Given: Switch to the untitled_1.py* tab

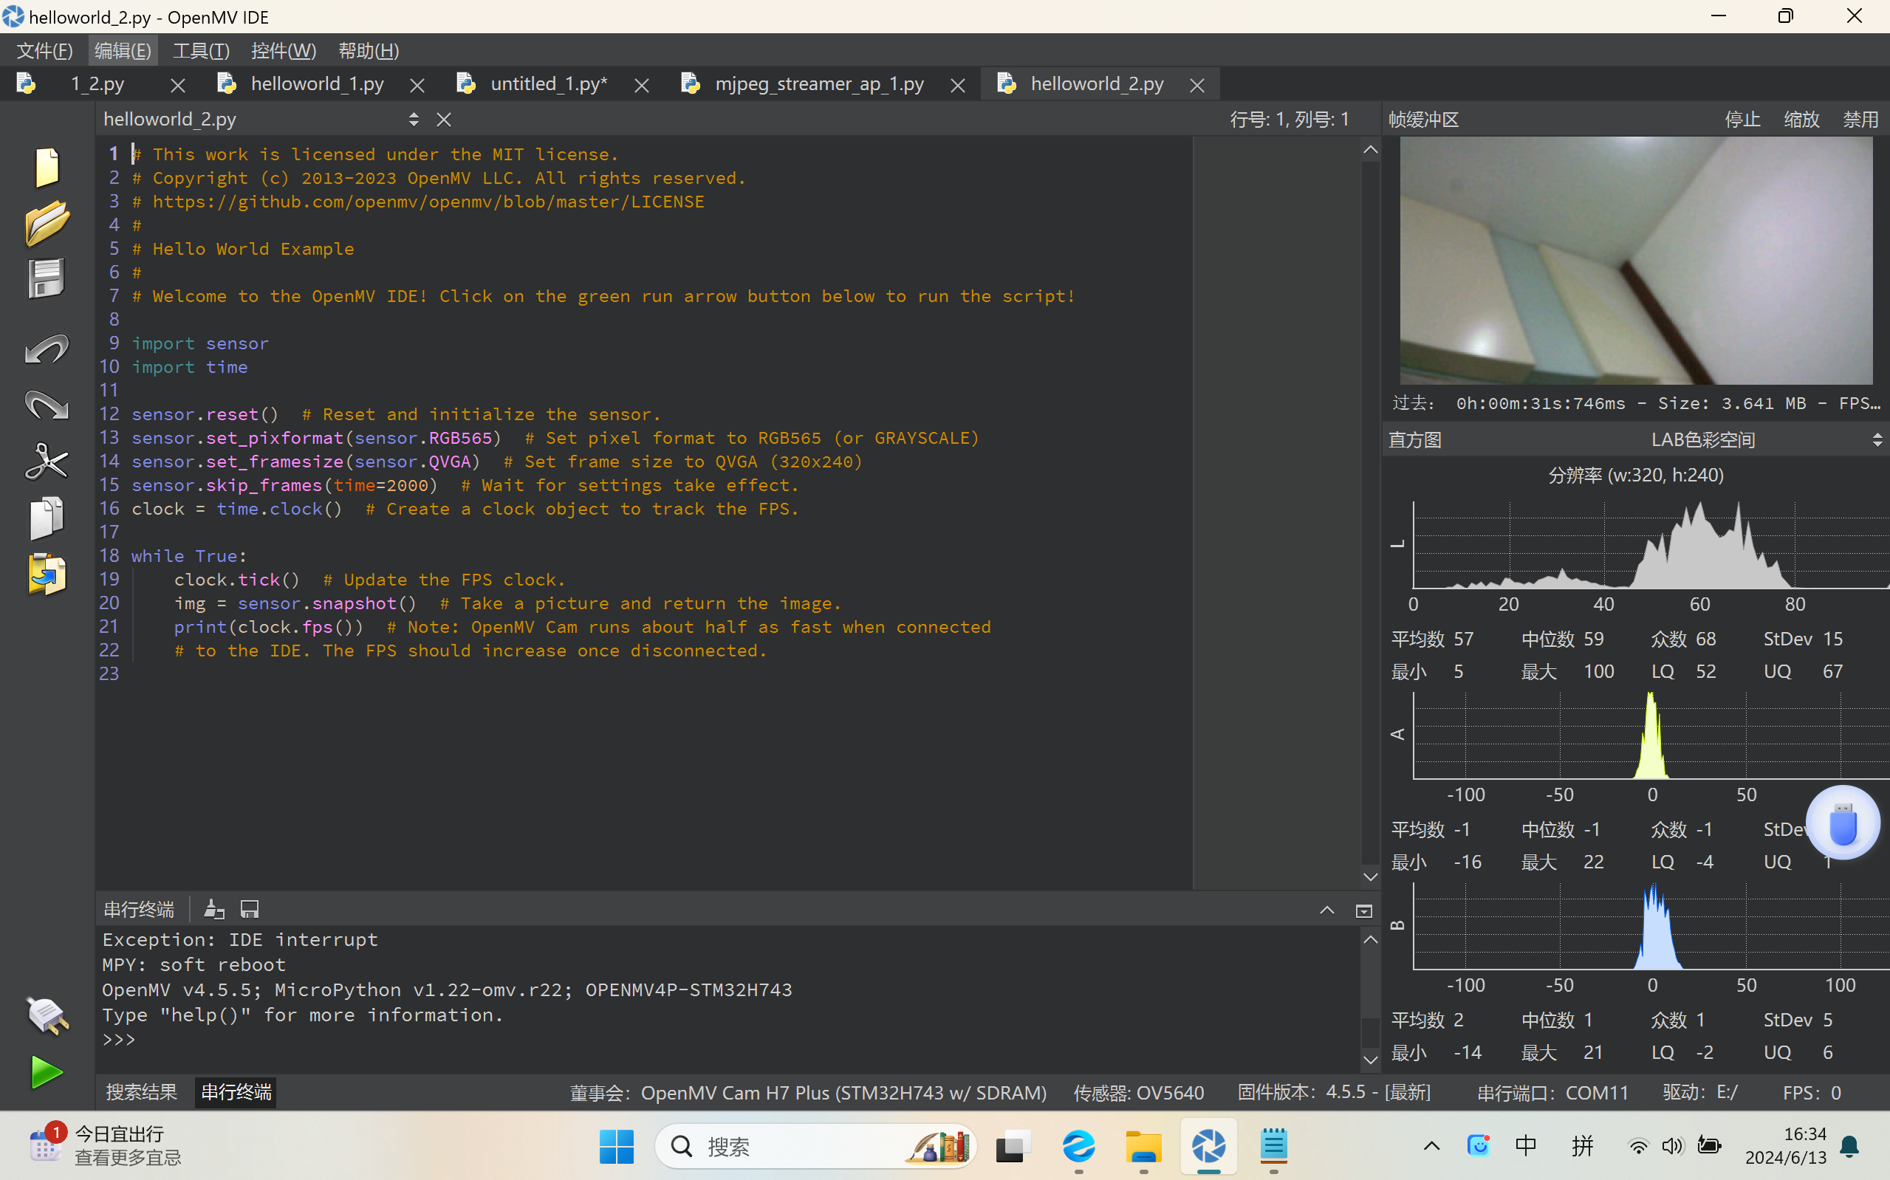Looking at the screenshot, I should click(549, 84).
